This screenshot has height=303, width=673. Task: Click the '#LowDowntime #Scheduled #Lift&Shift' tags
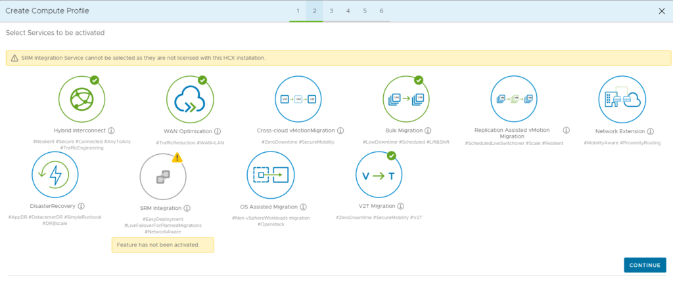click(x=406, y=142)
